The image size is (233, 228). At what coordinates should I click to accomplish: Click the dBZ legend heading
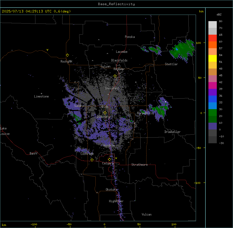pos(219,14)
